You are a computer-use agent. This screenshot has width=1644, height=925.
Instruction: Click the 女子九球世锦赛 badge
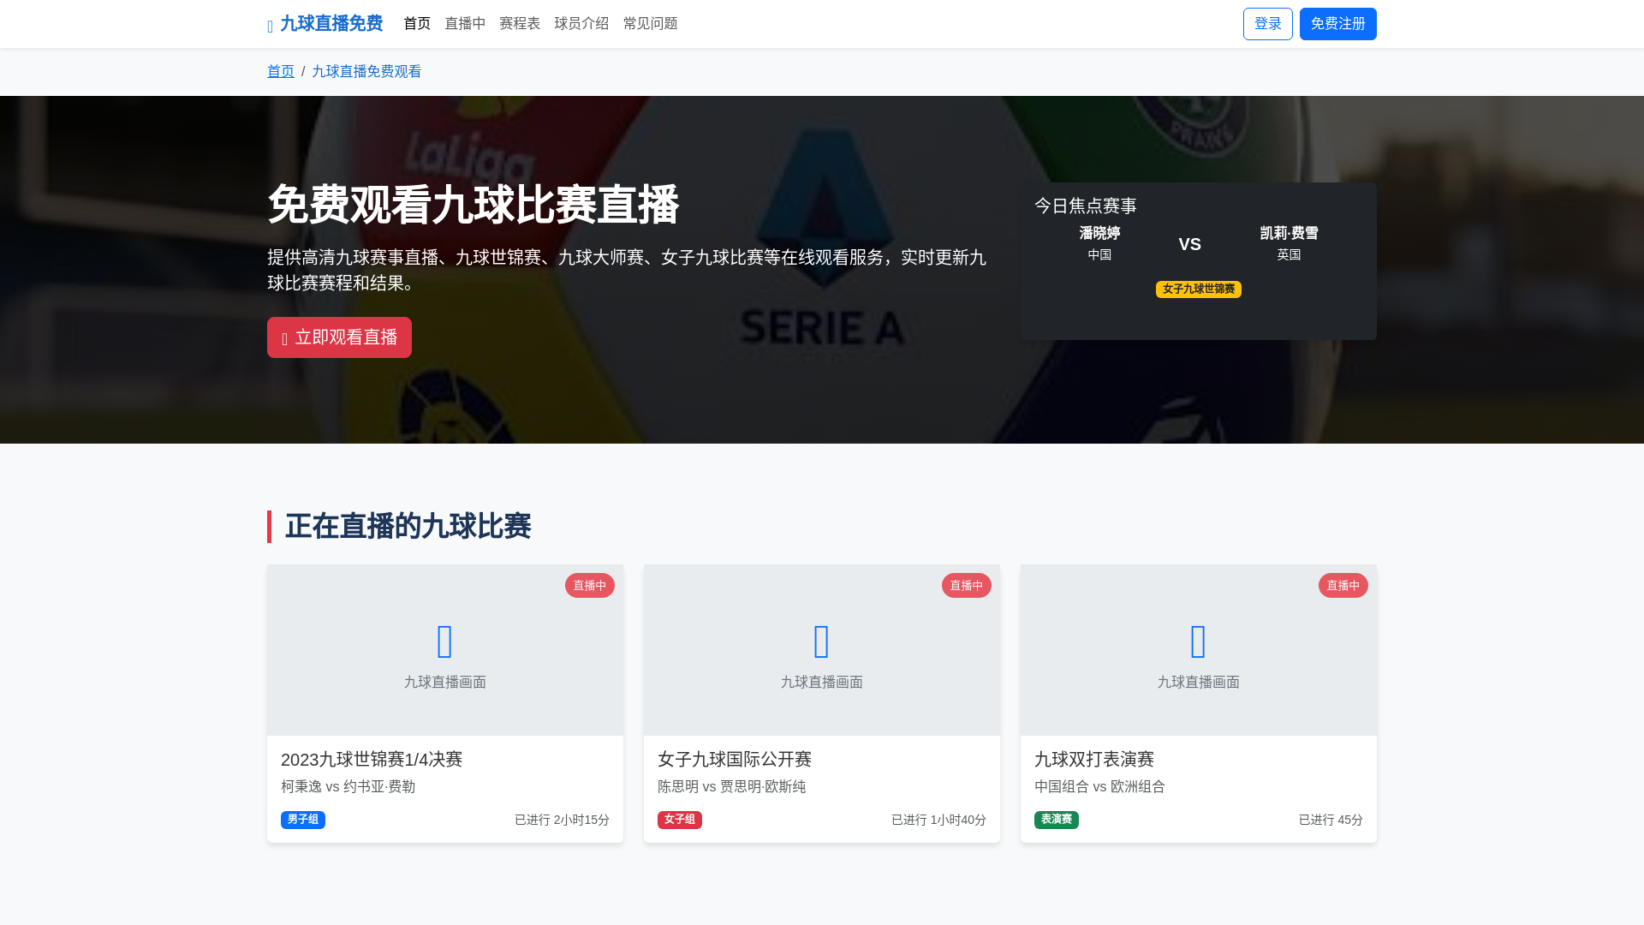coord(1199,289)
